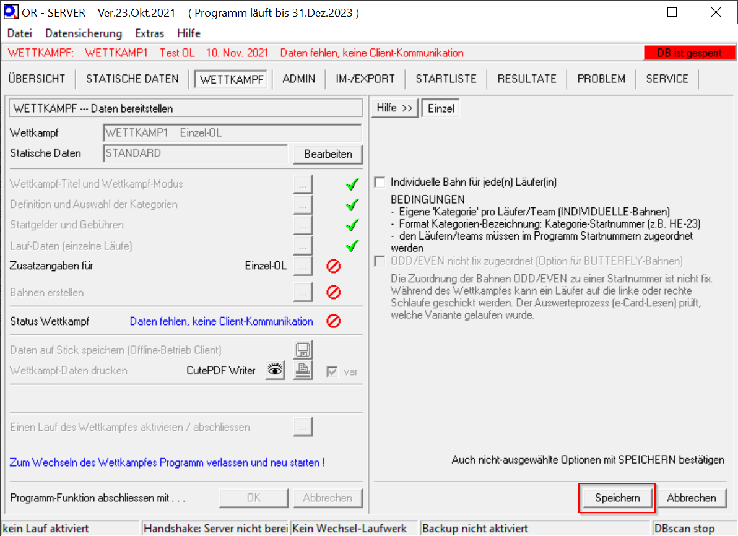
Task: Open the Datensicherung menu
Action: pos(84,33)
